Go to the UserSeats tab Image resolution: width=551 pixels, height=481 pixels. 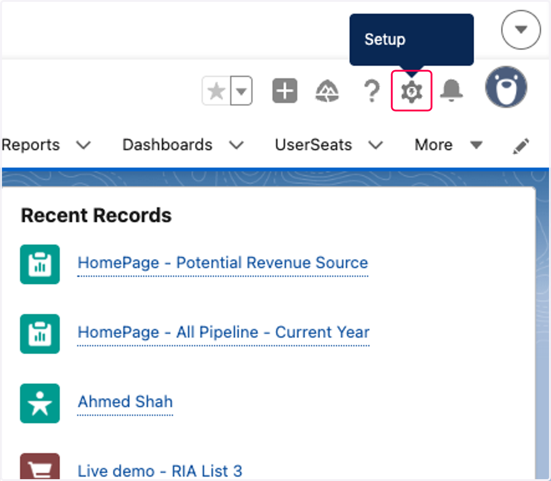tap(313, 145)
